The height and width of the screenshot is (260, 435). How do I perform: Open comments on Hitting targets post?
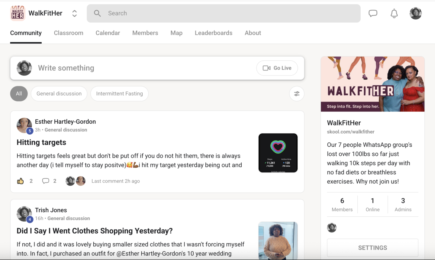46,181
